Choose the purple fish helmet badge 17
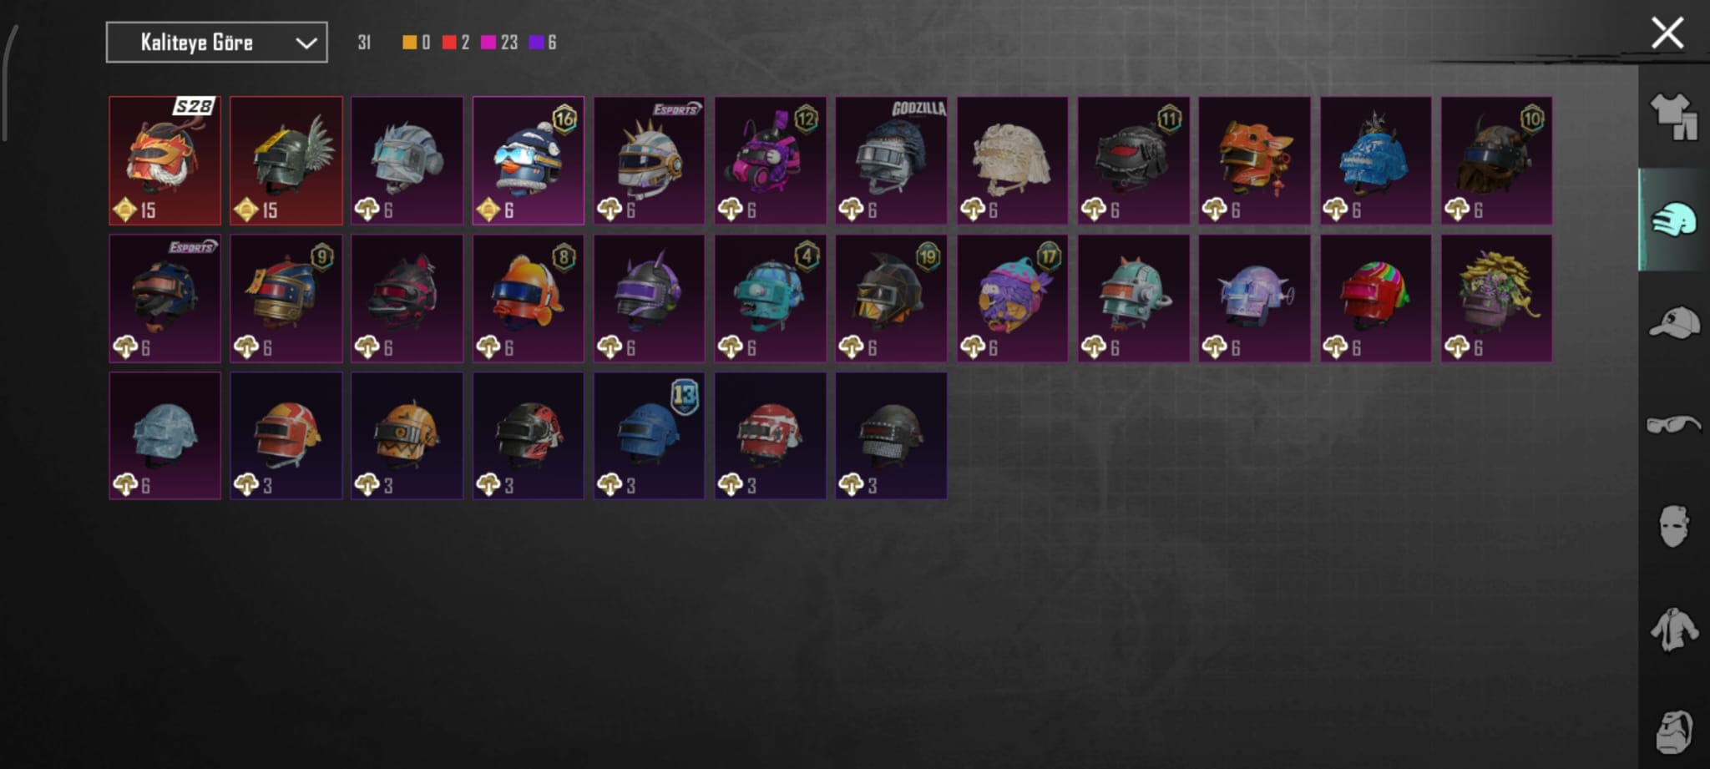 [1012, 298]
